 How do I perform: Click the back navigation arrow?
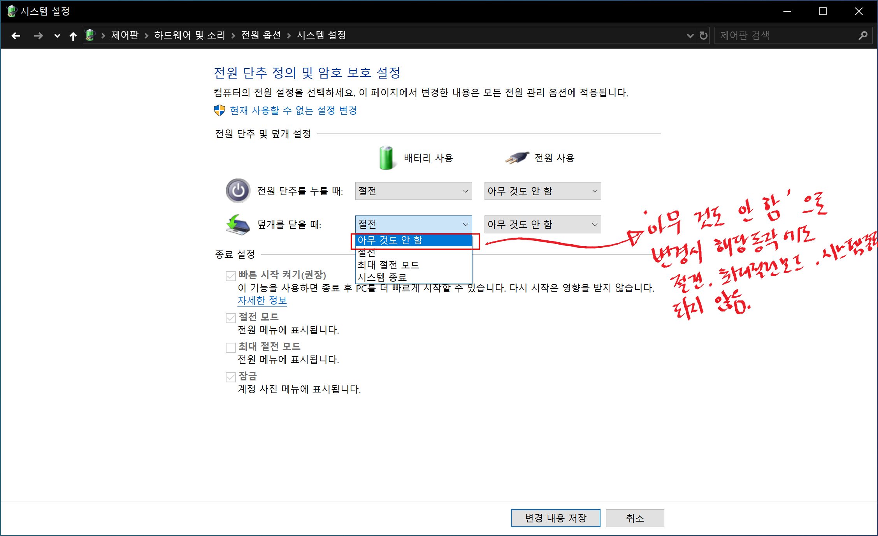[16, 36]
